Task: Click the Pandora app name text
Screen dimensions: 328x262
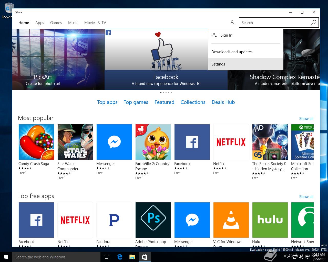Action: [x=103, y=242]
